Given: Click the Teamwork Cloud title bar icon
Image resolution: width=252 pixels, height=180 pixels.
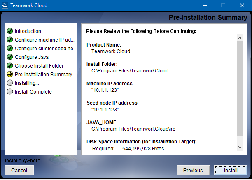Looking at the screenshot, I should click(6, 5).
